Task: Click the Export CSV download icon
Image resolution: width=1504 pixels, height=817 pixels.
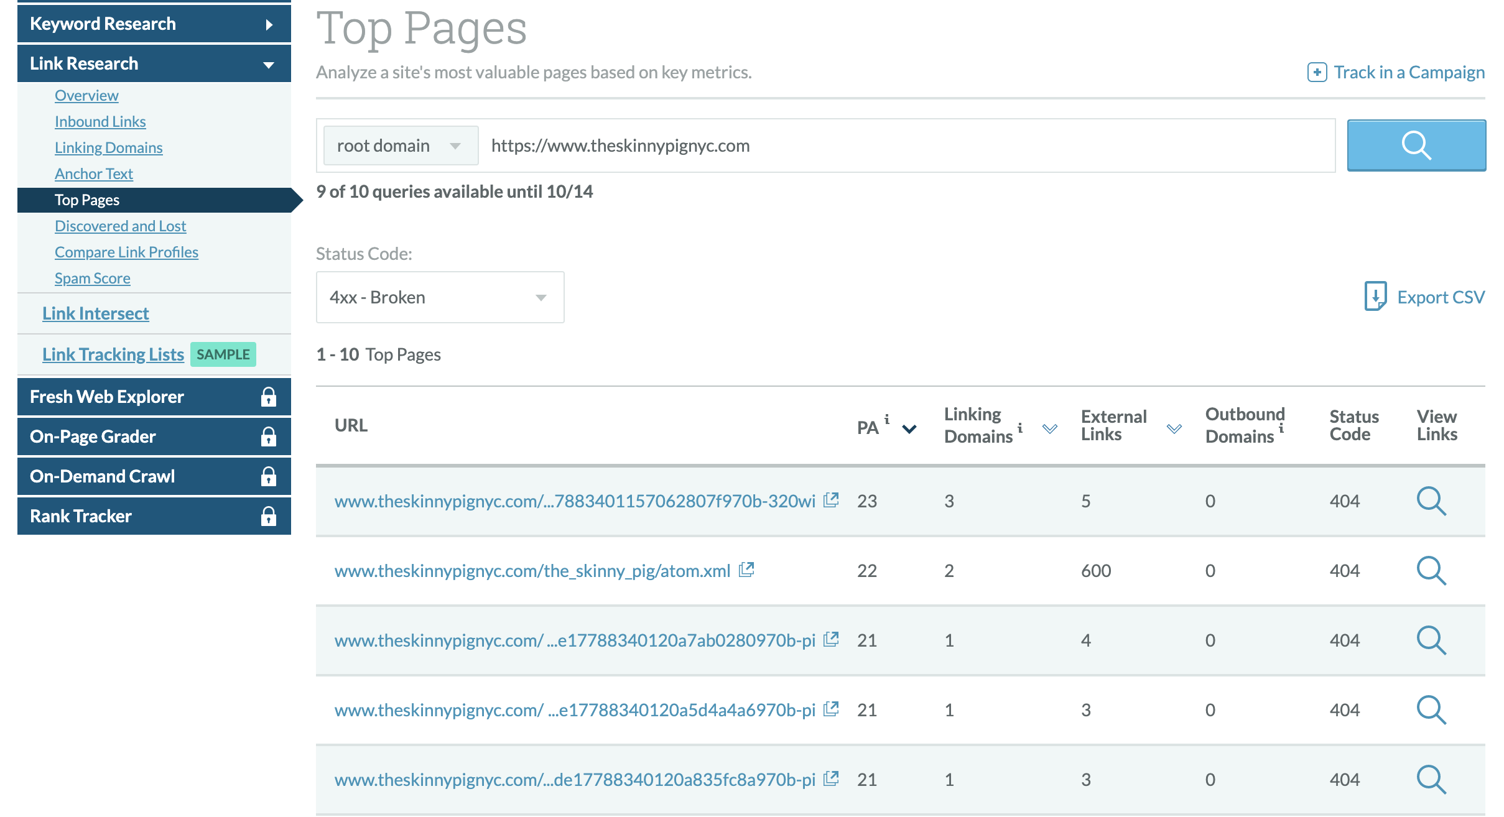Action: 1375,297
